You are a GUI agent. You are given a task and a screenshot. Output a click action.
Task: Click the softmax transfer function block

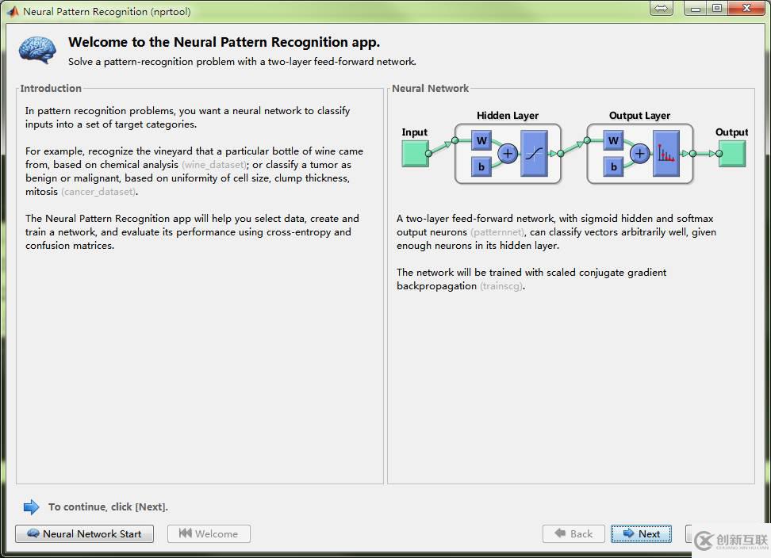(666, 153)
